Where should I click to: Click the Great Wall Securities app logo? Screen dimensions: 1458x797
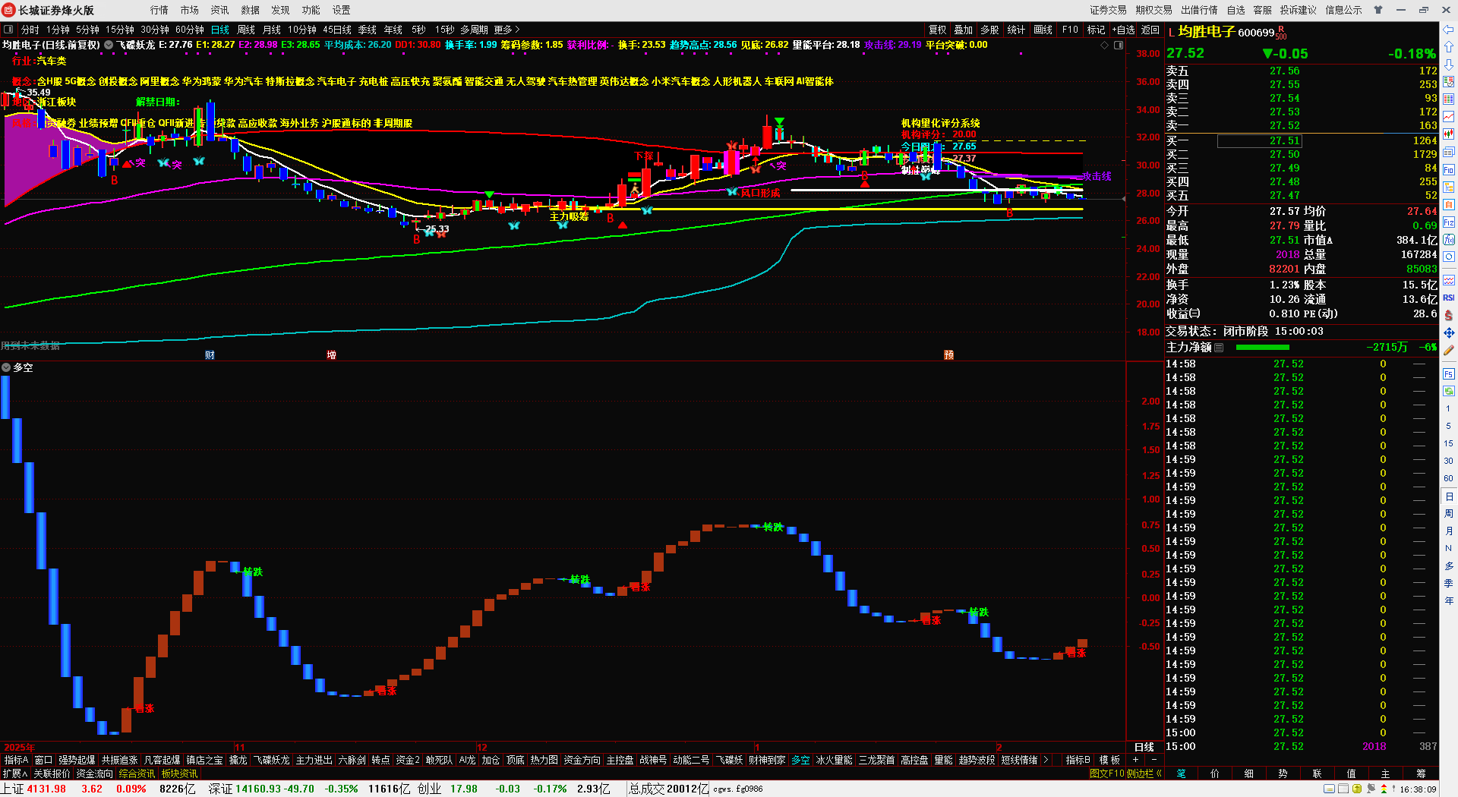(x=8, y=10)
